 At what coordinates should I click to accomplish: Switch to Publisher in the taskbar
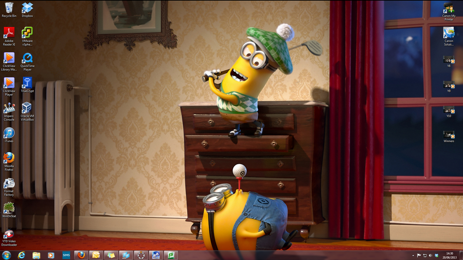pos(171,255)
